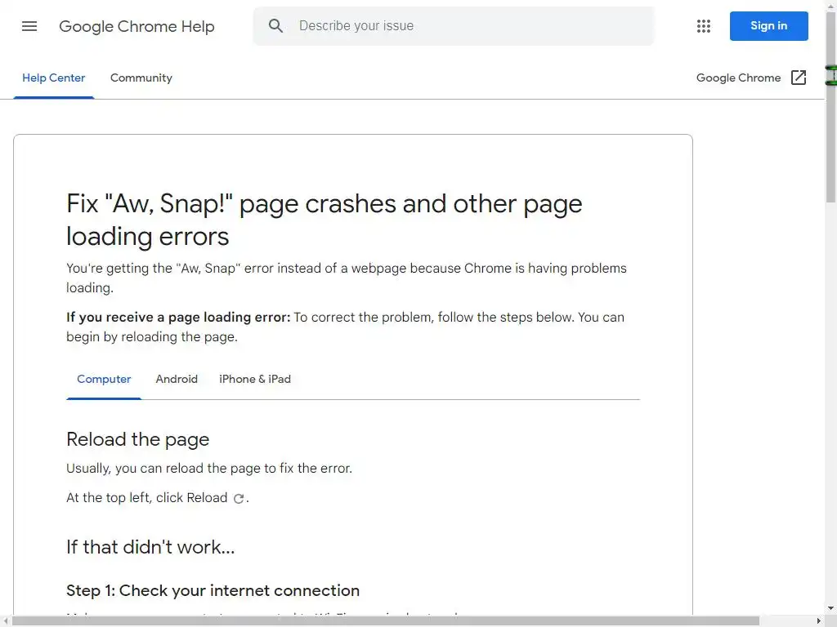837x627 pixels.
Task: Show the iPhone & iPad instructions tab
Action: [255, 380]
